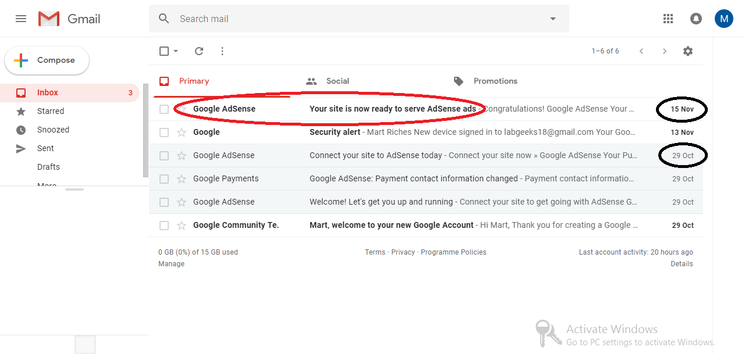Viewport: 745px width, 354px height.
Task: Open the settings gear icon
Action: [688, 51]
